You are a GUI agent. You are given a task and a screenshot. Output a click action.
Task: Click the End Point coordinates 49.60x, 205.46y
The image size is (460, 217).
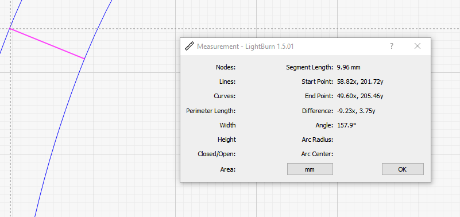click(360, 96)
